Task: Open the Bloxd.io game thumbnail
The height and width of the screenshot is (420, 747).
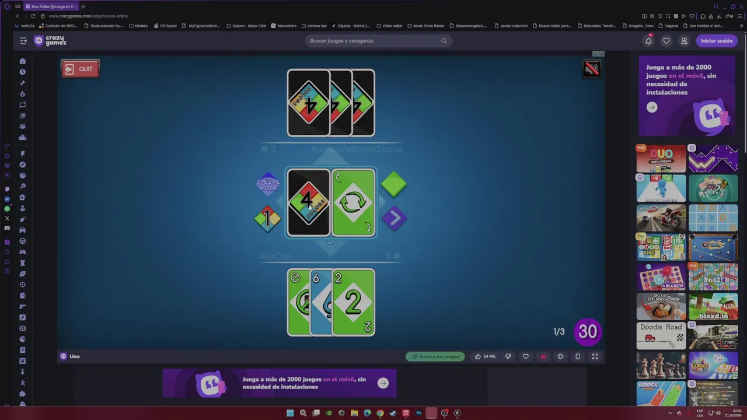Action: click(713, 306)
